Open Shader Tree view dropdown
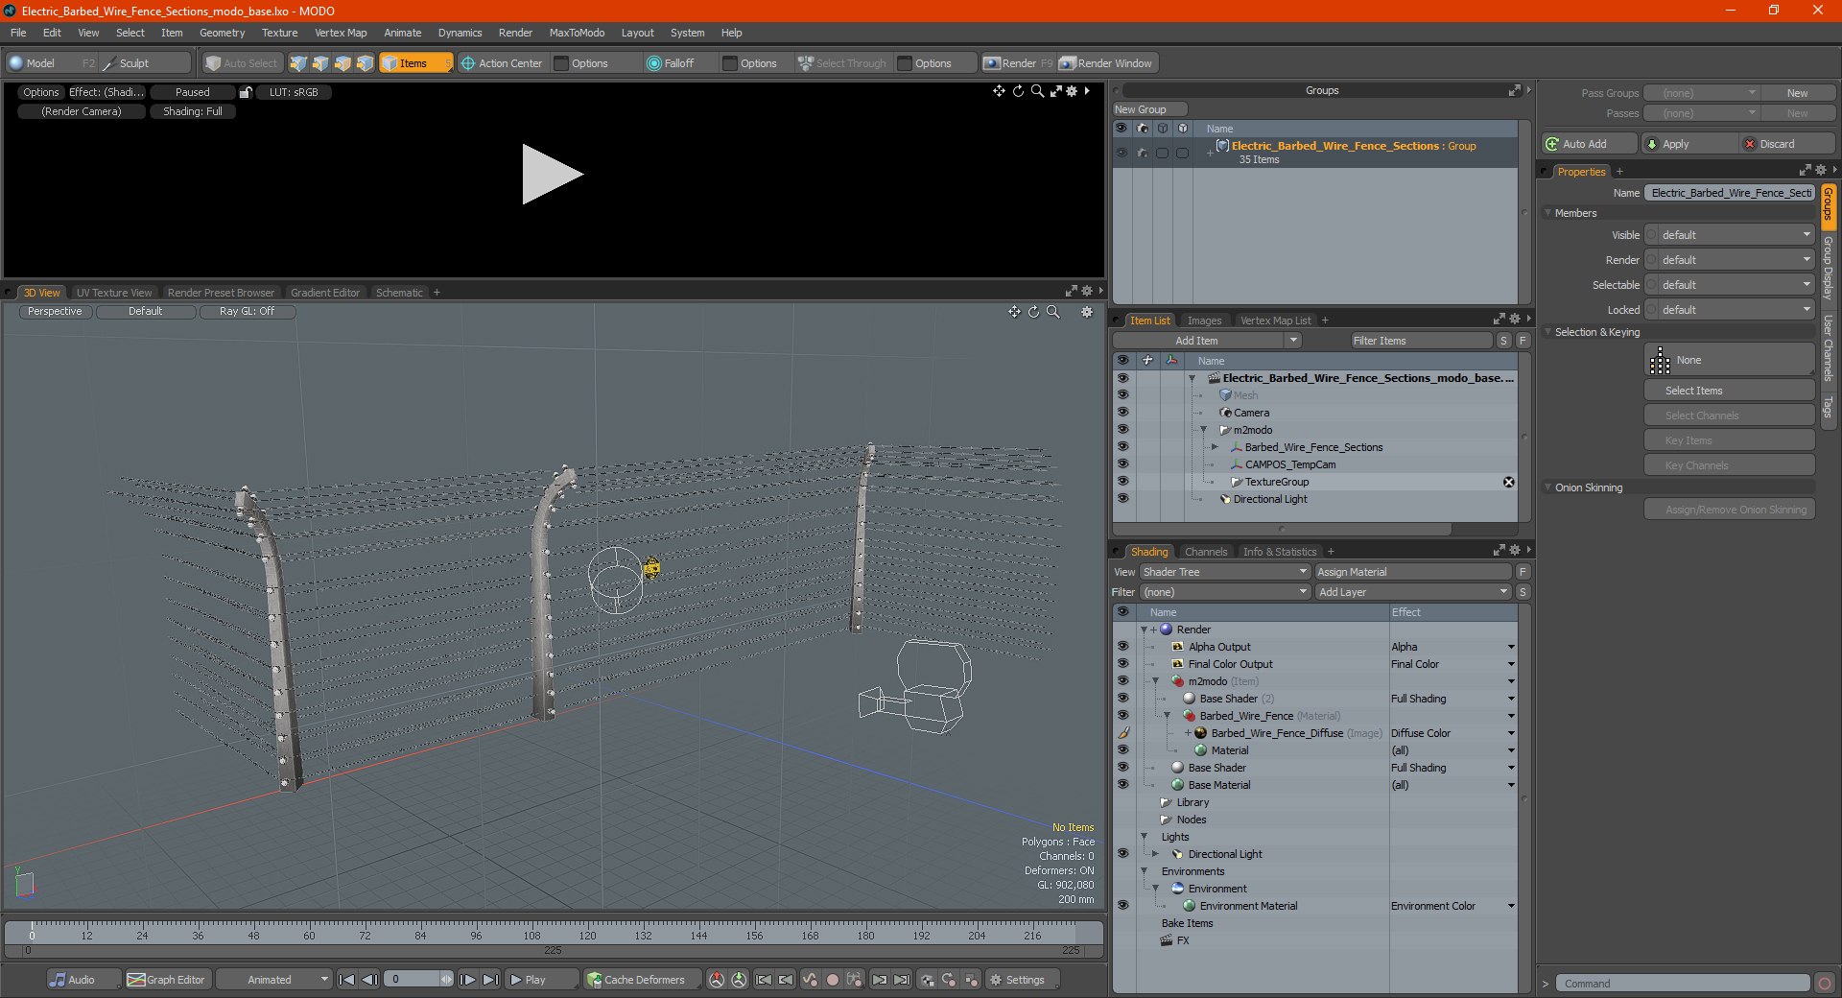1842x998 pixels. (1224, 572)
